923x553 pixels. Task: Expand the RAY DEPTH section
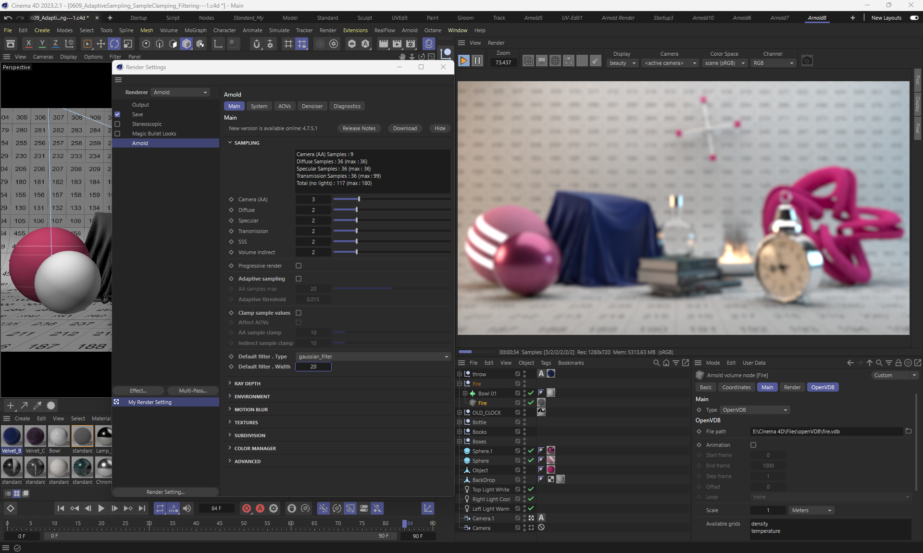tap(247, 383)
